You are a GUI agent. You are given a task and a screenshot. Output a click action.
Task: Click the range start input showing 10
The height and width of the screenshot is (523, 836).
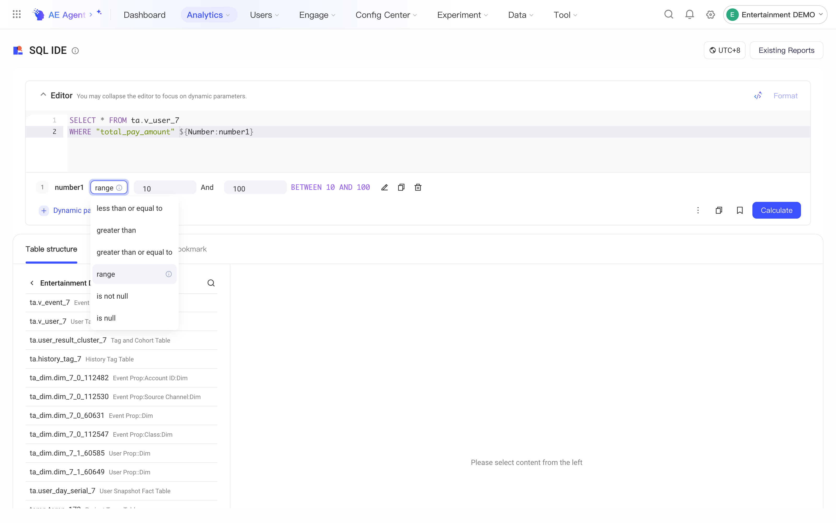[x=165, y=187]
